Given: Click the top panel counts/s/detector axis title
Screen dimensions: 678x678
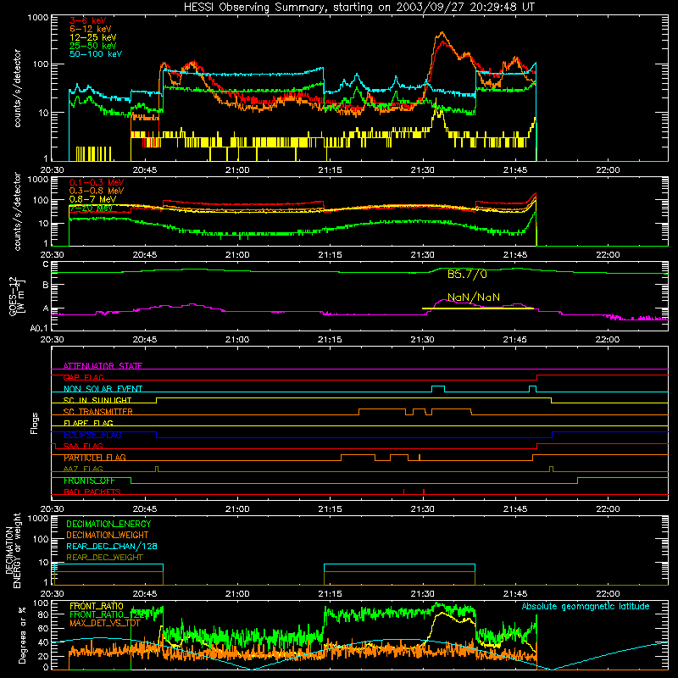Looking at the screenshot, I should click(x=17, y=88).
